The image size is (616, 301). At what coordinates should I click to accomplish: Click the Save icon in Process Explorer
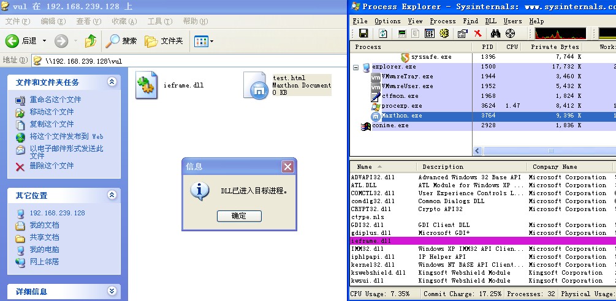click(364, 33)
